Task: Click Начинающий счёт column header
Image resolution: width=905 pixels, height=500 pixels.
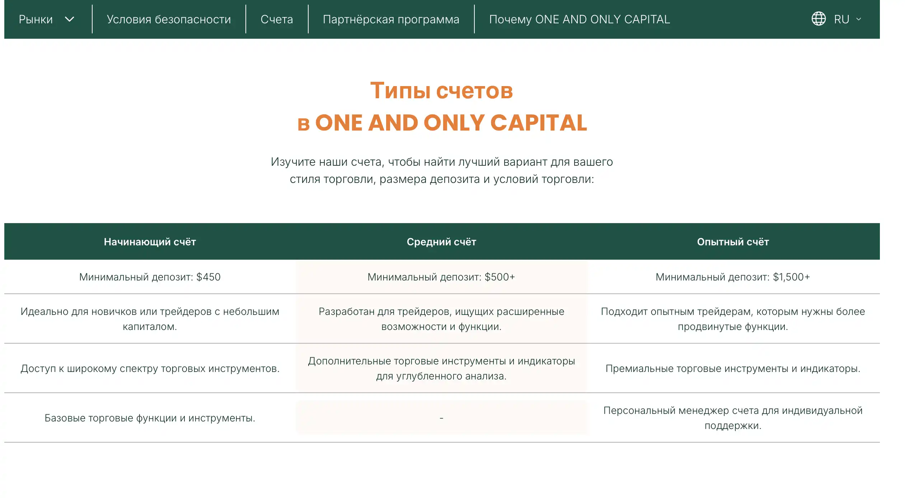Action: pyautogui.click(x=150, y=242)
